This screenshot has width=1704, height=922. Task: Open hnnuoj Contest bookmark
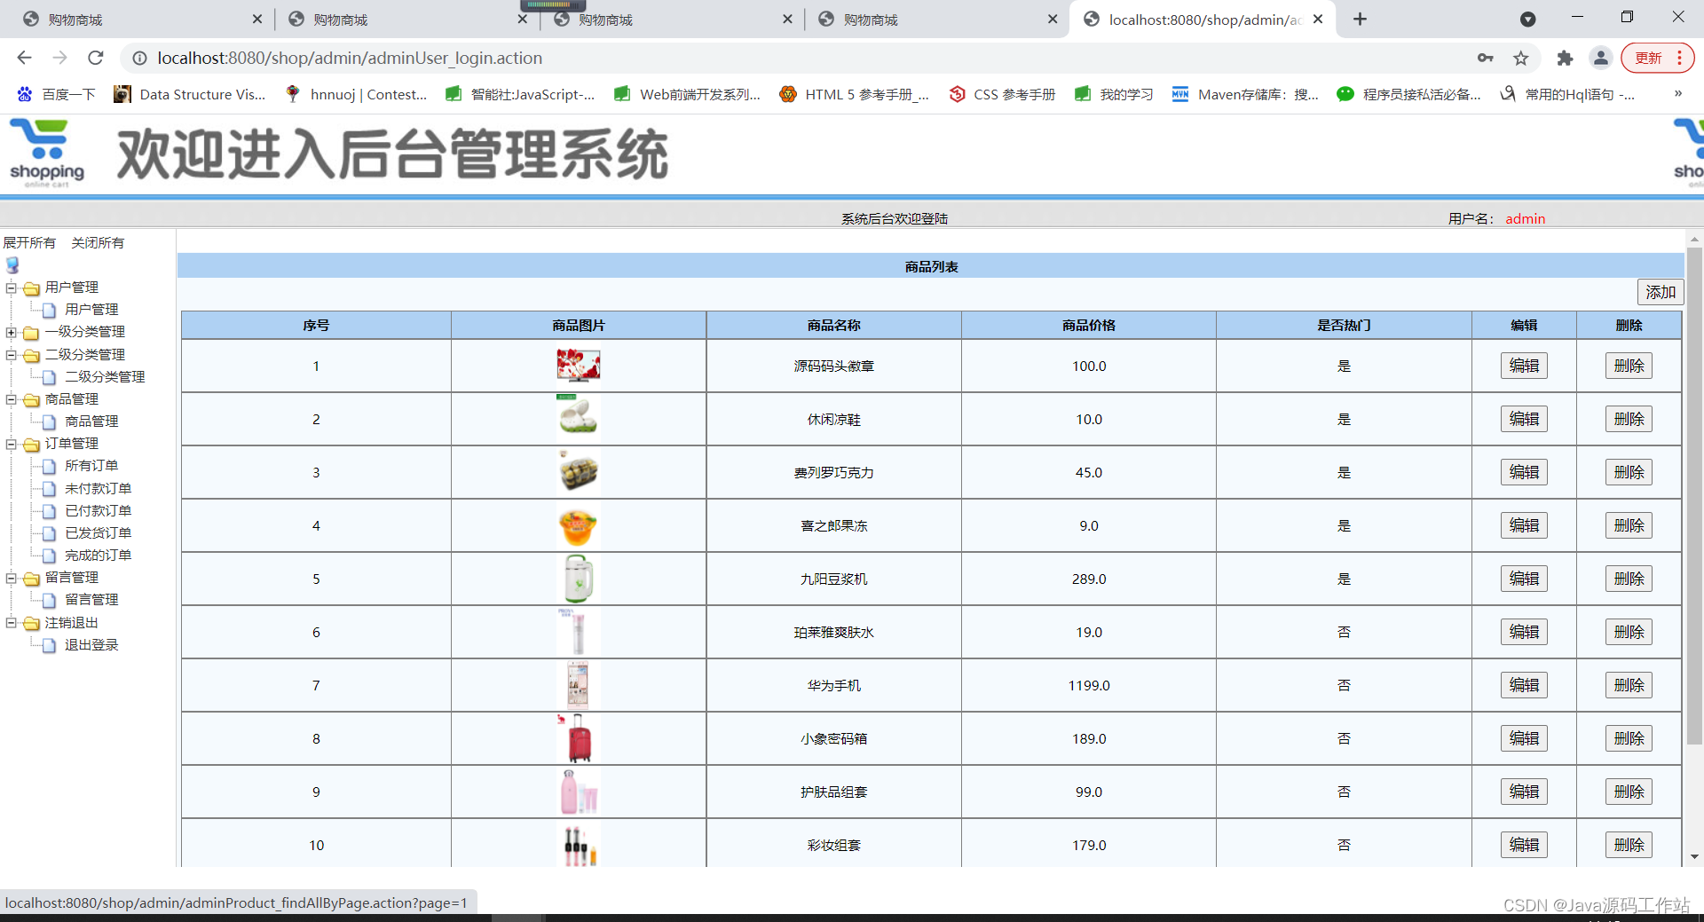click(356, 94)
